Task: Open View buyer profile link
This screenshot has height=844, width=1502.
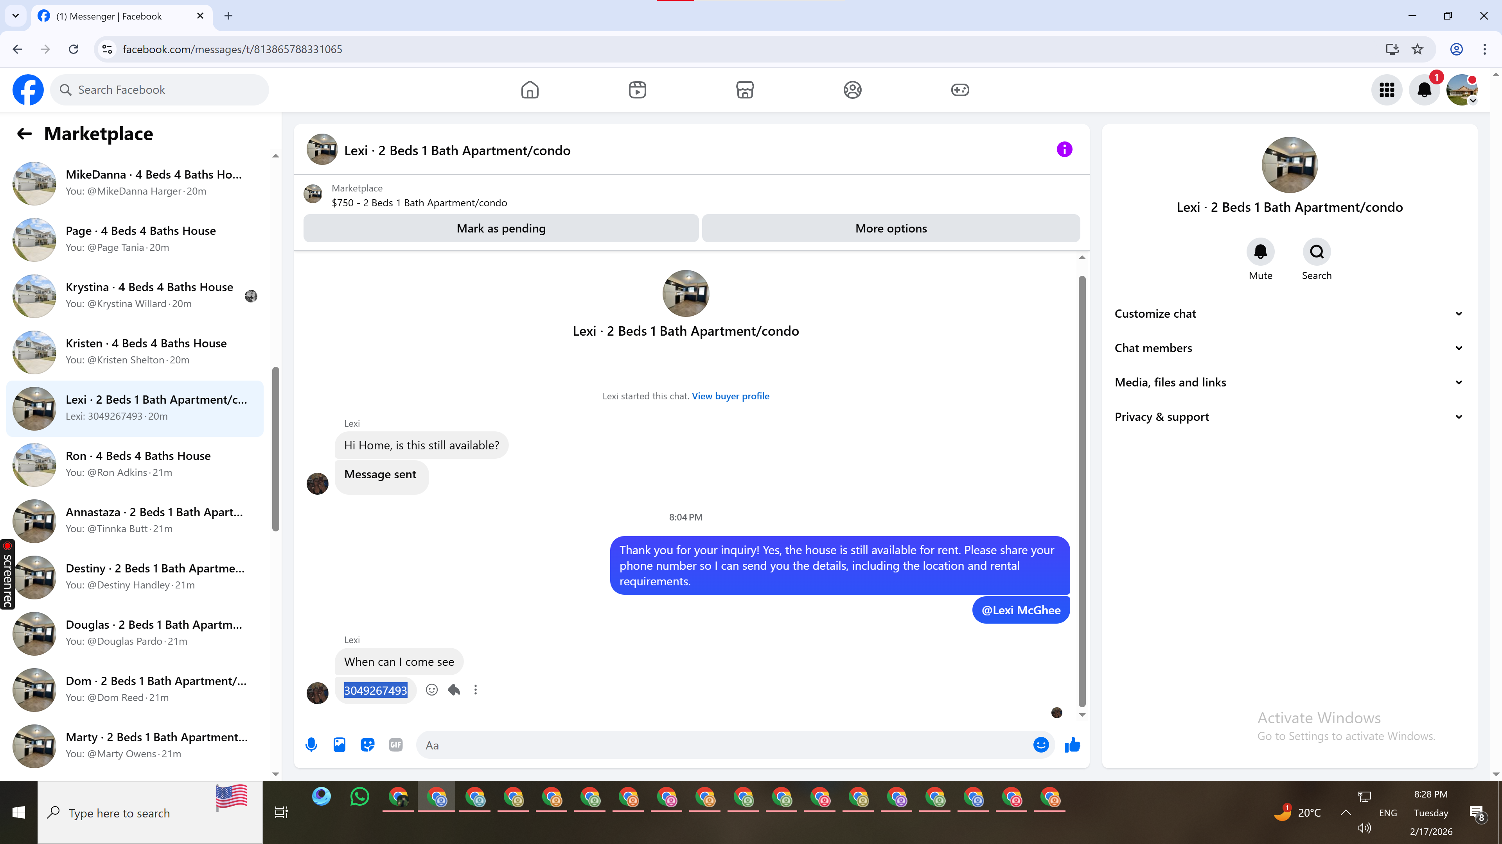Action: [730, 396]
